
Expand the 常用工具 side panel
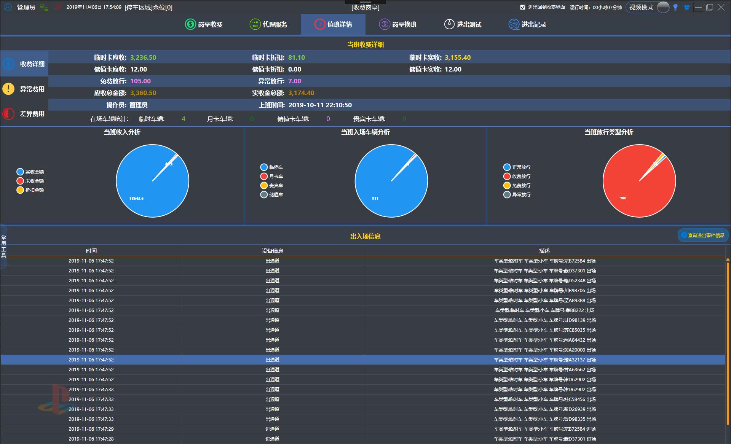coord(3,247)
